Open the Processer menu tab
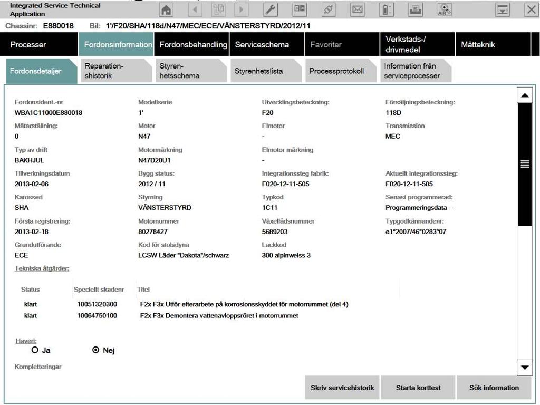 coord(39,44)
